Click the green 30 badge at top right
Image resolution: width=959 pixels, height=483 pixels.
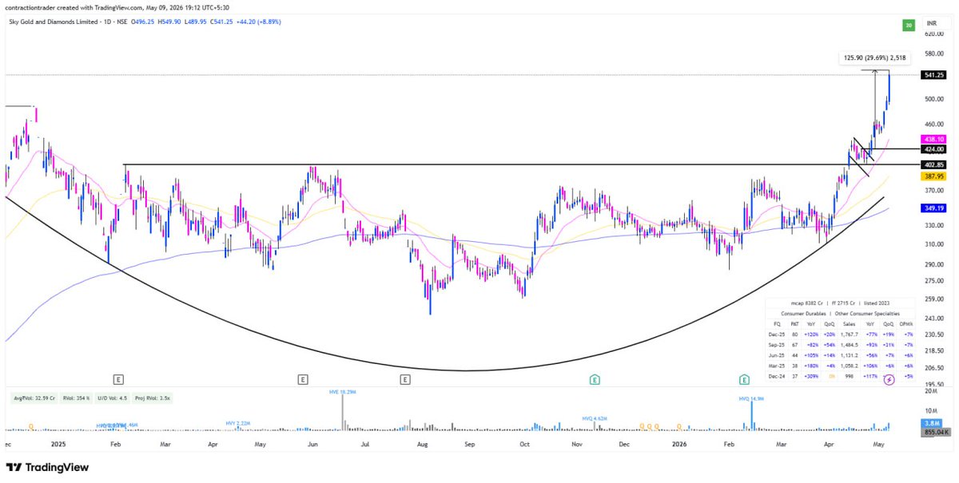pyautogui.click(x=908, y=26)
